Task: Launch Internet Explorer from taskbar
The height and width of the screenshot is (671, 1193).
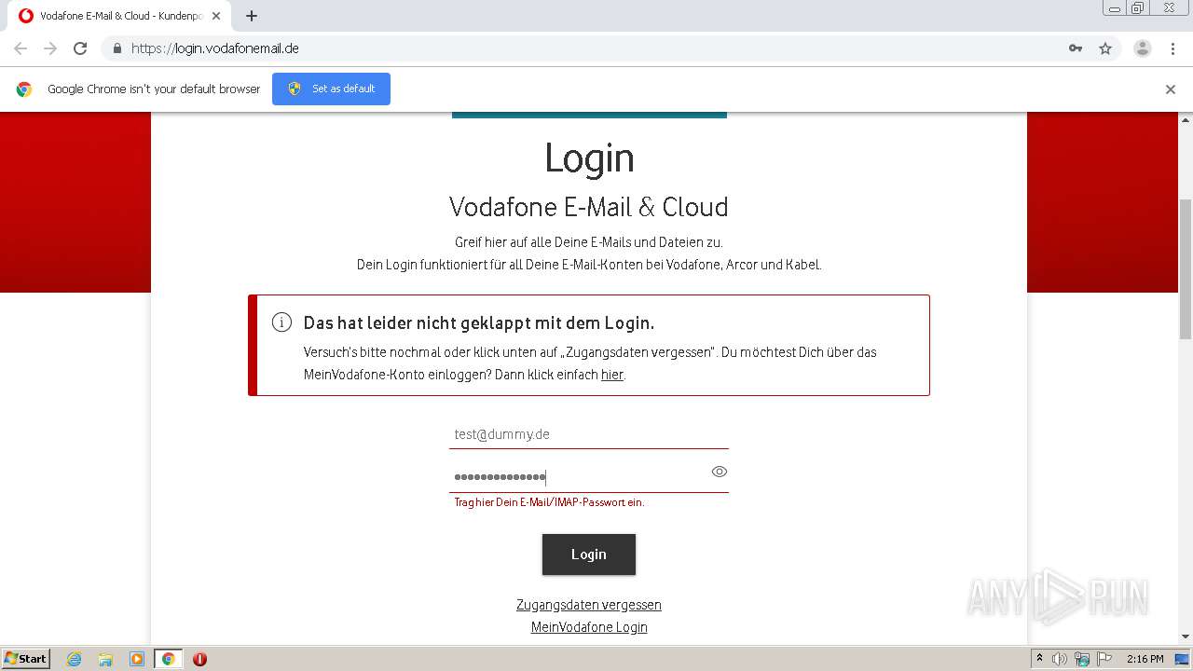Action: pyautogui.click(x=75, y=659)
